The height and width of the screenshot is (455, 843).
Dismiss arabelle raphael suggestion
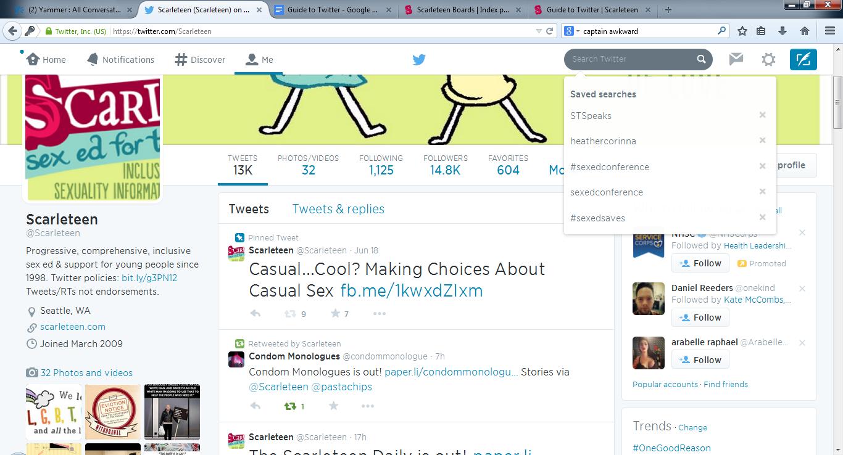(x=802, y=343)
